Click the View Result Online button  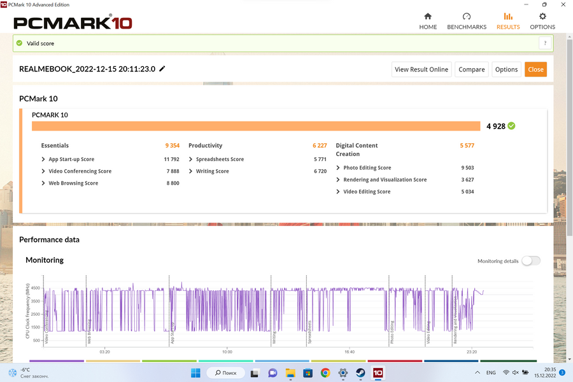coord(421,69)
